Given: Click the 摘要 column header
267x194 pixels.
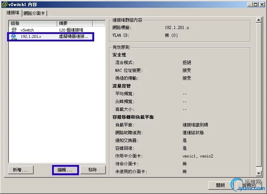Looking at the screenshot, I should (x=75, y=23).
